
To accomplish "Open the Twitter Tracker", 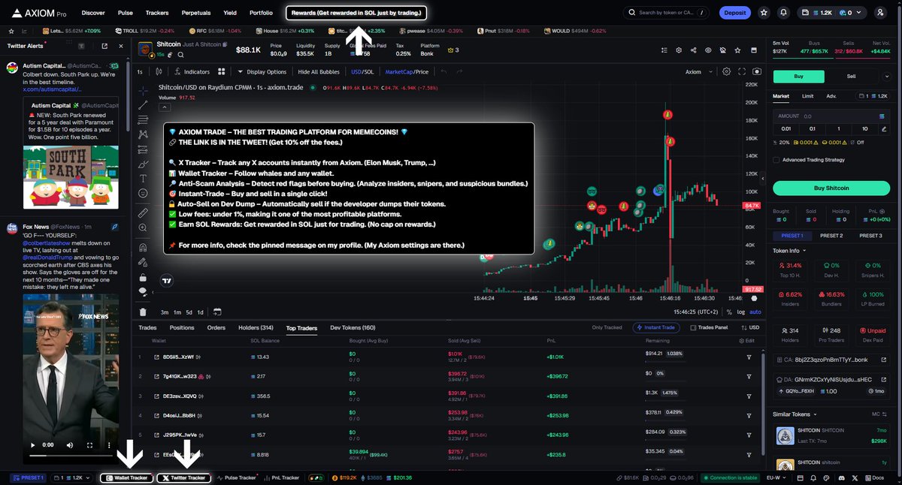I will point(183,477).
